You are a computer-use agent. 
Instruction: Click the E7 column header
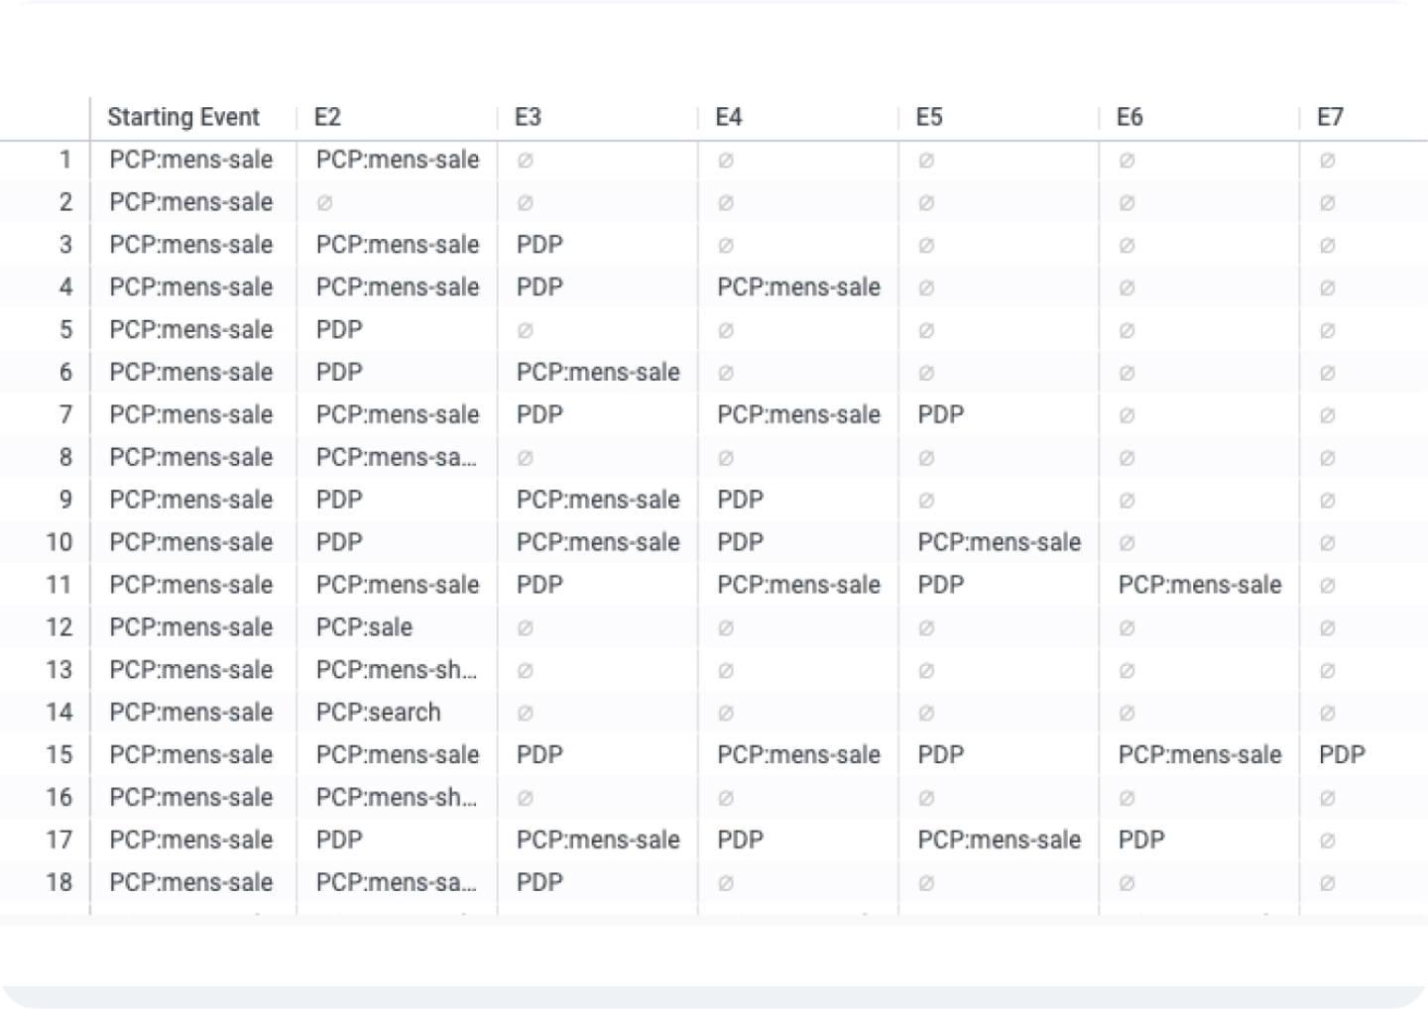[x=1330, y=117]
